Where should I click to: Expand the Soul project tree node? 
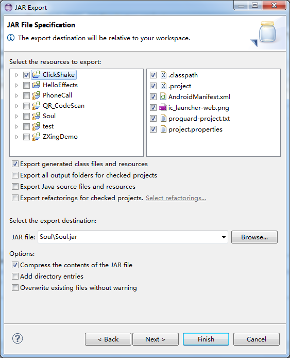[x=16, y=116]
